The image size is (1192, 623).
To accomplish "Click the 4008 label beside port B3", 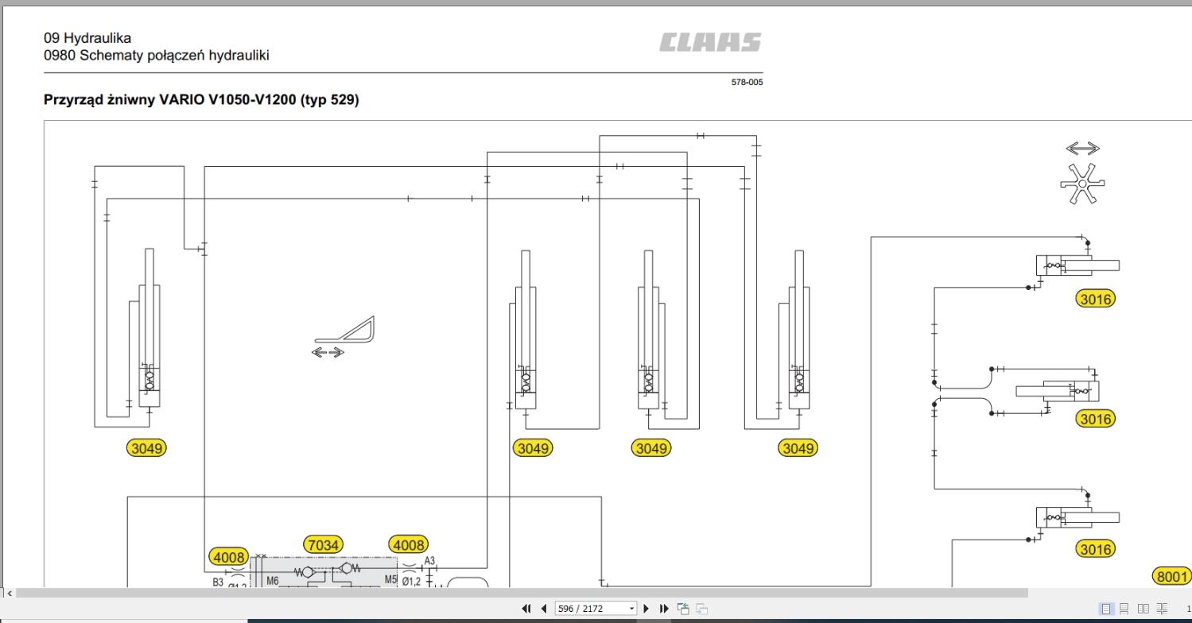I will pos(229,557).
